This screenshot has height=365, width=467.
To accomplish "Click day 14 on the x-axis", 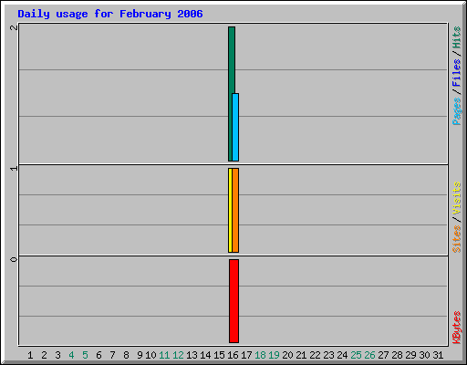I will click(205, 355).
